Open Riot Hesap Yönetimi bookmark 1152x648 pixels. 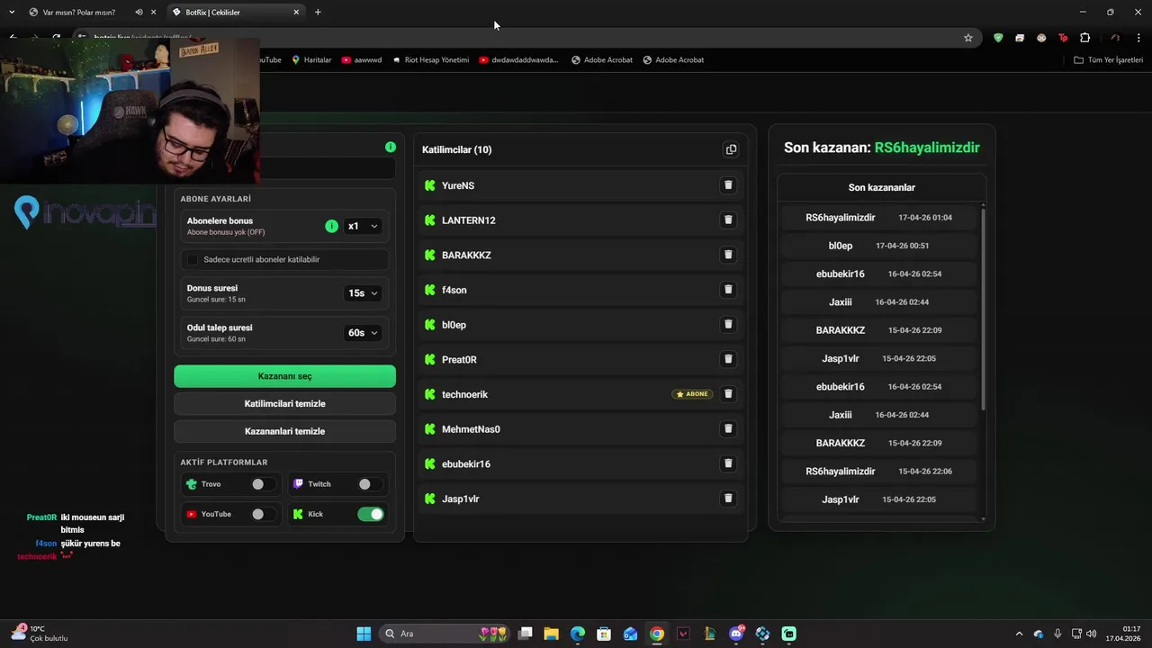point(430,59)
